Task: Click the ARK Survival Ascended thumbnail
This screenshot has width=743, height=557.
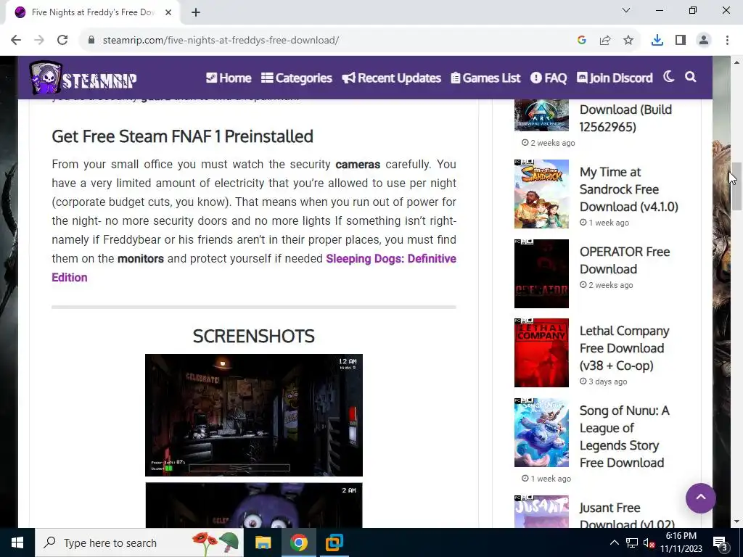Action: tap(541, 115)
